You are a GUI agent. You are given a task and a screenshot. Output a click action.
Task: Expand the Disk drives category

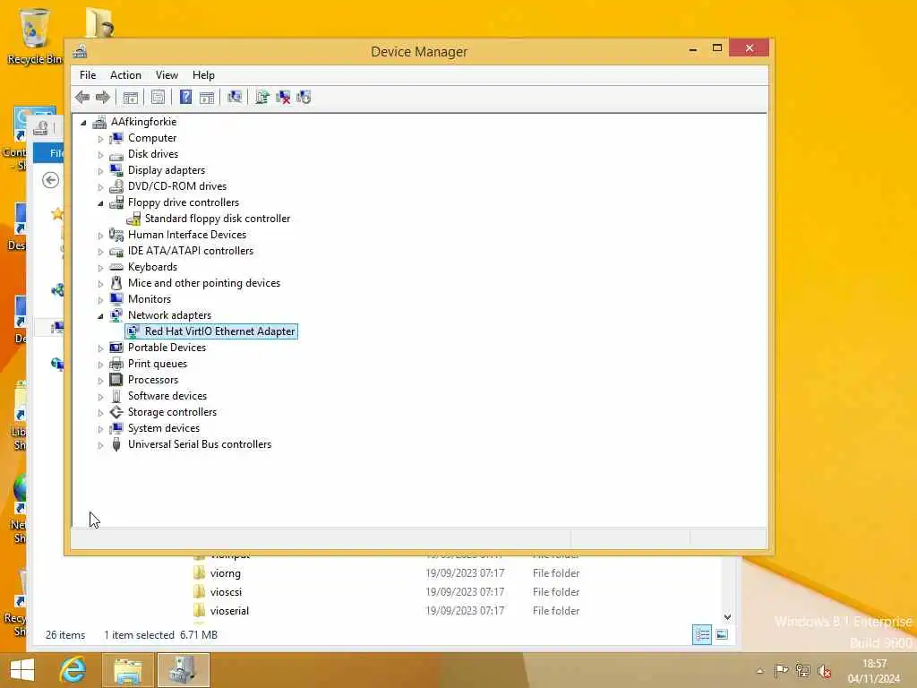tap(100, 155)
